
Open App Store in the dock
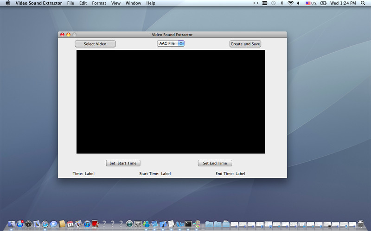20,224
